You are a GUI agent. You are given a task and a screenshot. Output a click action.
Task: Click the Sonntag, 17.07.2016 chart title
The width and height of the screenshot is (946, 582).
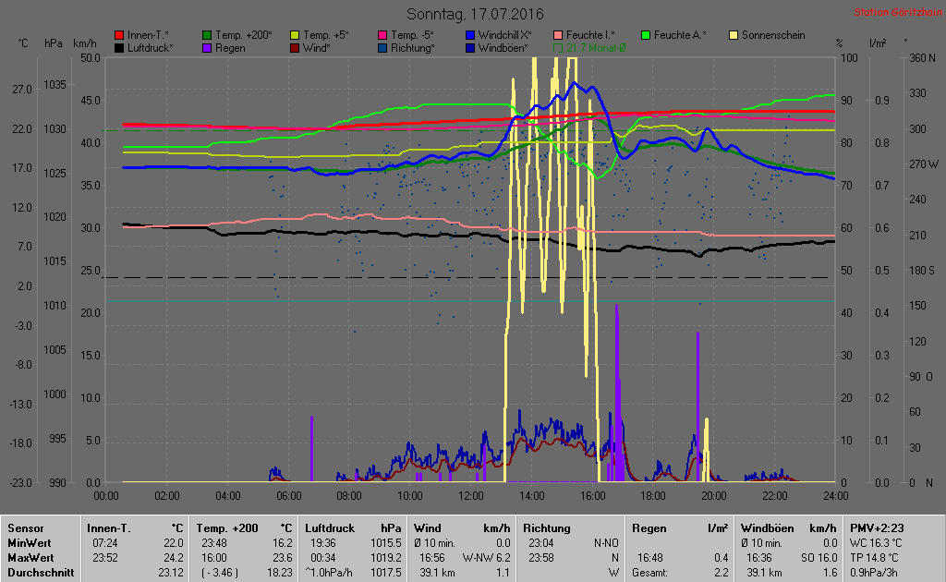[x=475, y=14]
